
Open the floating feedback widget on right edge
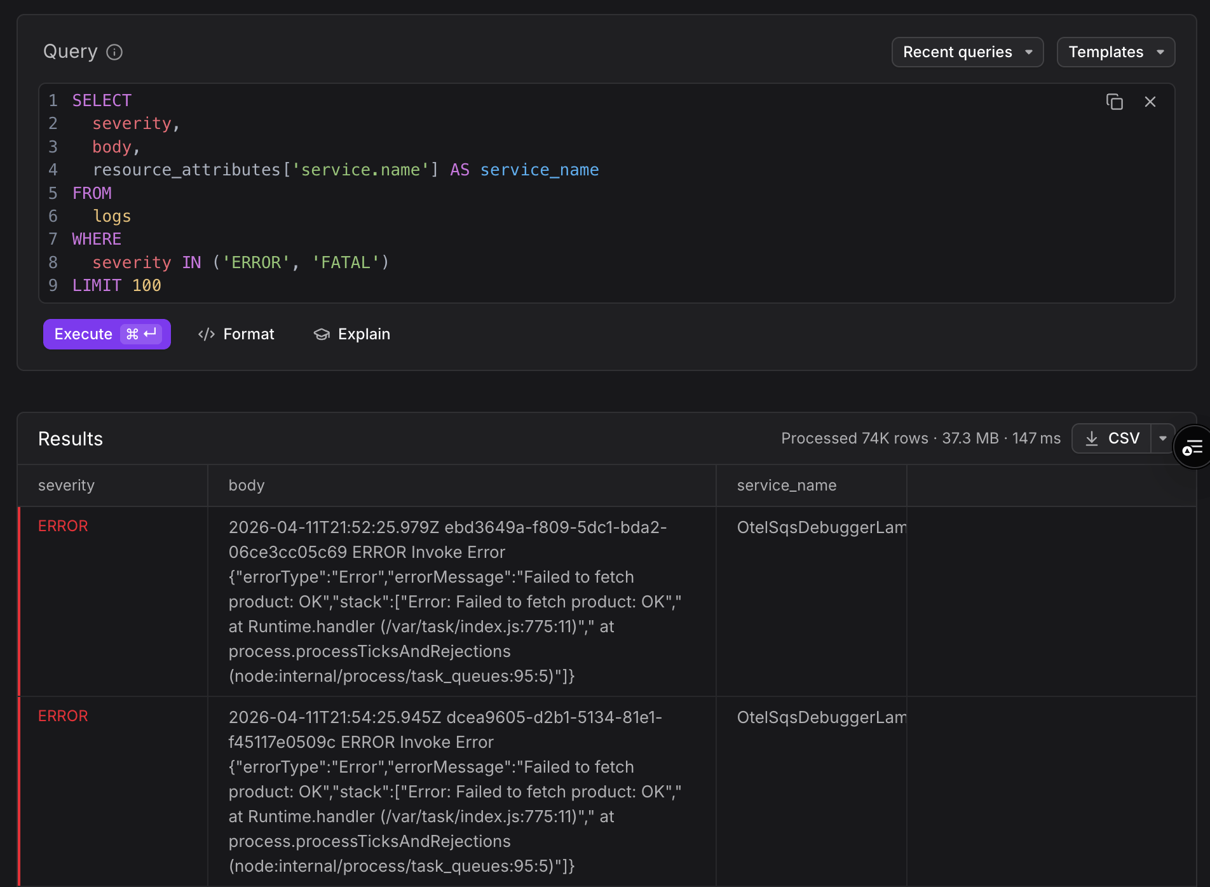(x=1193, y=446)
